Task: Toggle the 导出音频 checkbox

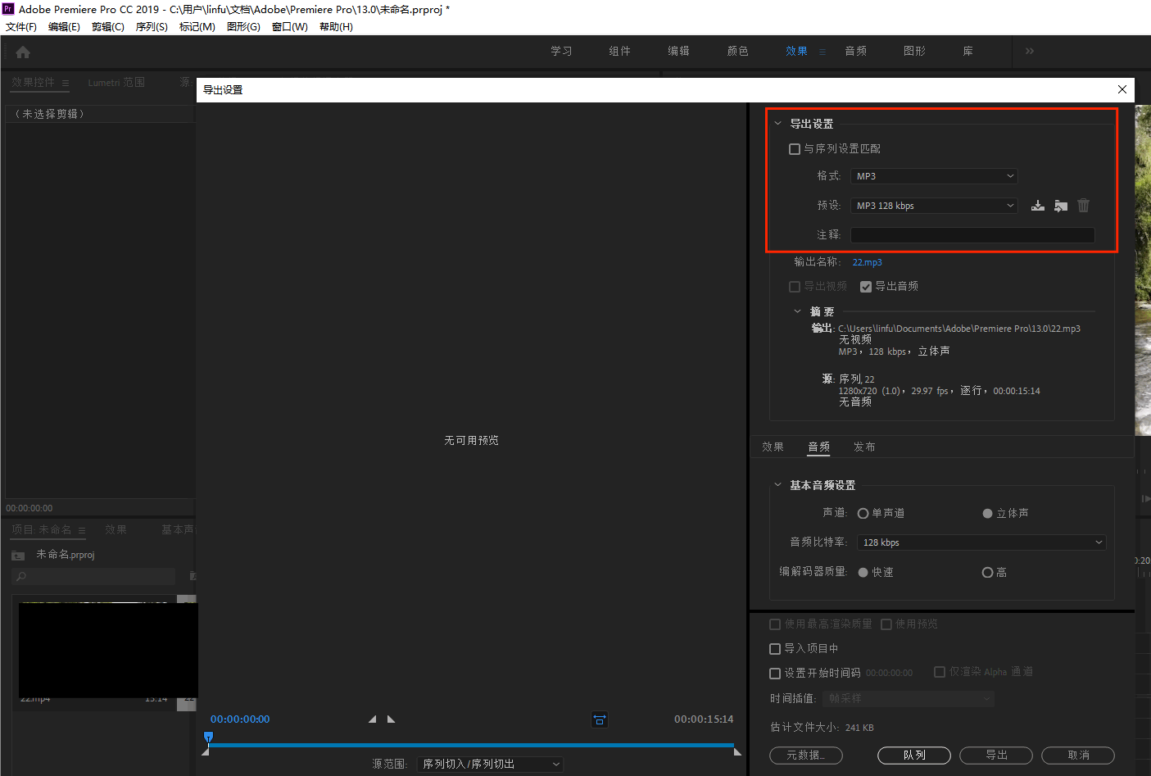Action: pyautogui.click(x=866, y=287)
